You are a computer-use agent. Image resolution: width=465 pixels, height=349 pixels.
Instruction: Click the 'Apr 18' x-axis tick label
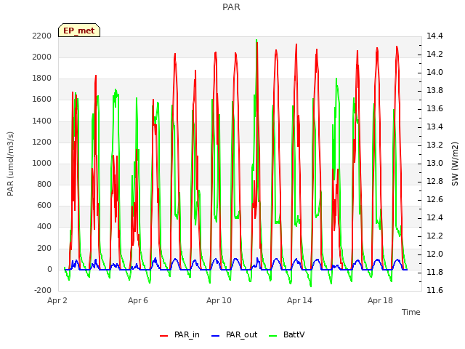380,300
